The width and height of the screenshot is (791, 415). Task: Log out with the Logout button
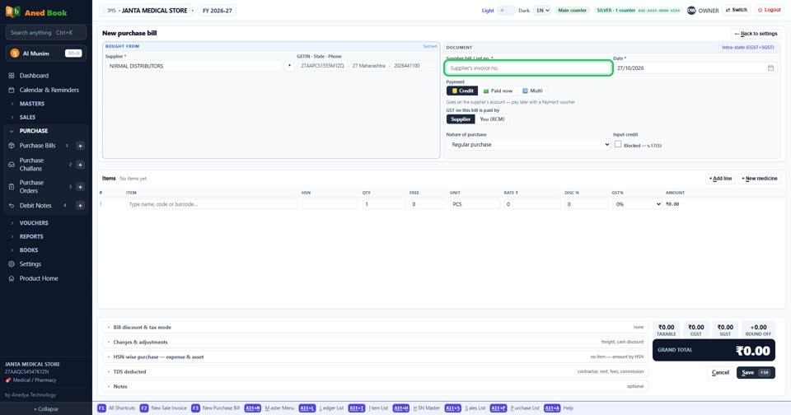point(769,10)
